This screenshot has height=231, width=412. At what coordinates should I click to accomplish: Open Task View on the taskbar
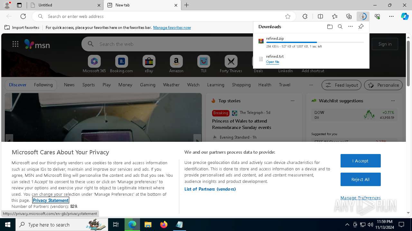116,225
